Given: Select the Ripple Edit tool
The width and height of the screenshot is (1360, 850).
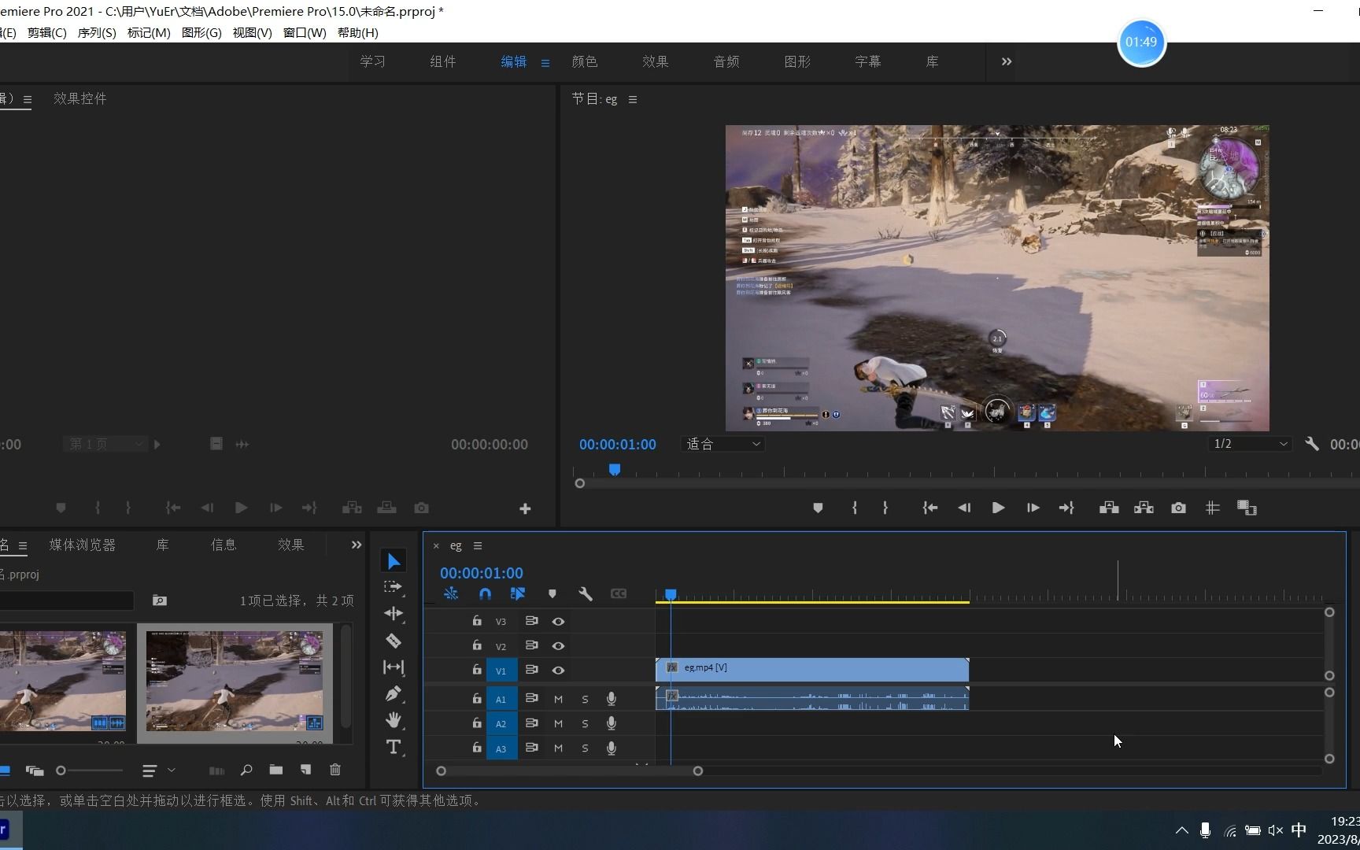Looking at the screenshot, I should pyautogui.click(x=394, y=614).
